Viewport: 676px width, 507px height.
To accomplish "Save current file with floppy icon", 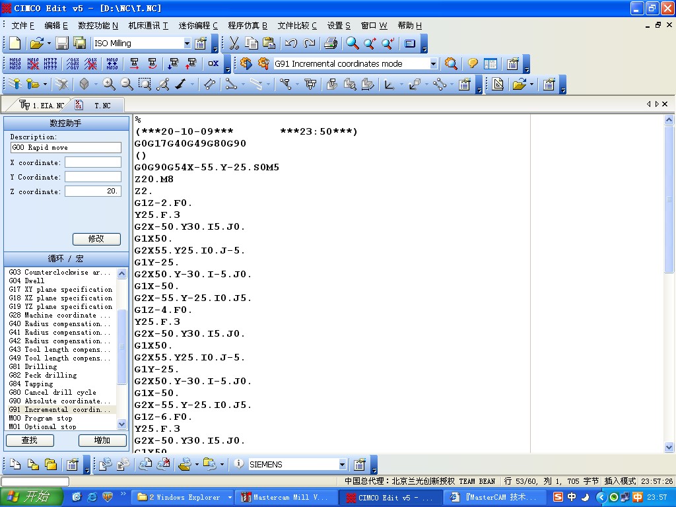I will click(61, 43).
